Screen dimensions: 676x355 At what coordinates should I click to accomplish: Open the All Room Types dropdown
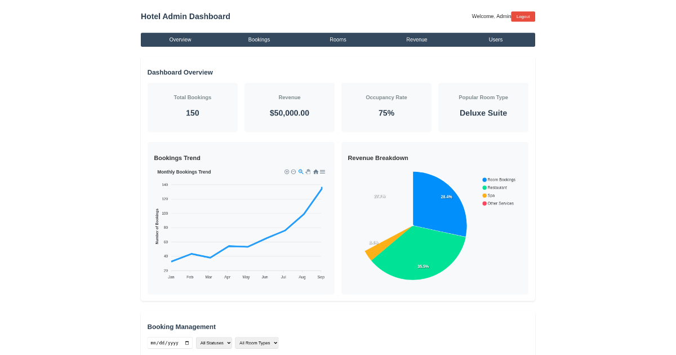click(x=257, y=343)
